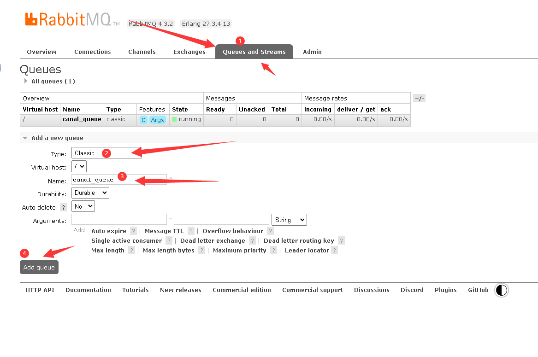This screenshot has height=357, width=538.
Task: Open the Plugins footer link
Action: (446, 290)
